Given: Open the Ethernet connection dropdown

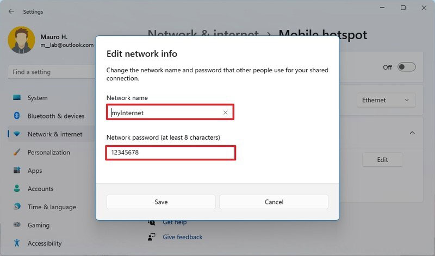Looking at the screenshot, I should 386,100.
